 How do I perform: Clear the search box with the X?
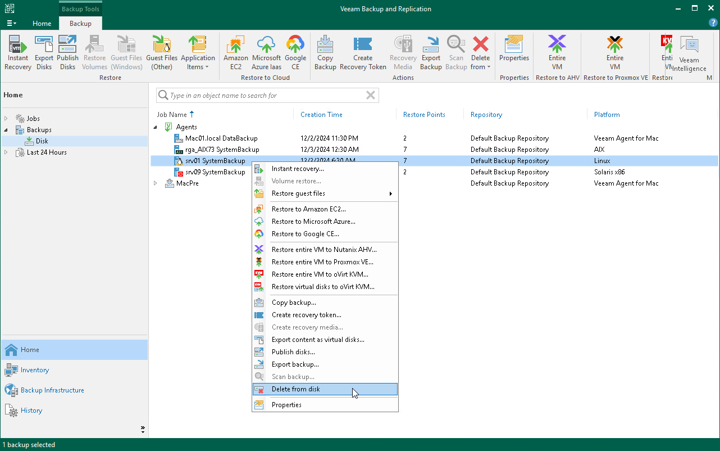pyautogui.click(x=370, y=95)
